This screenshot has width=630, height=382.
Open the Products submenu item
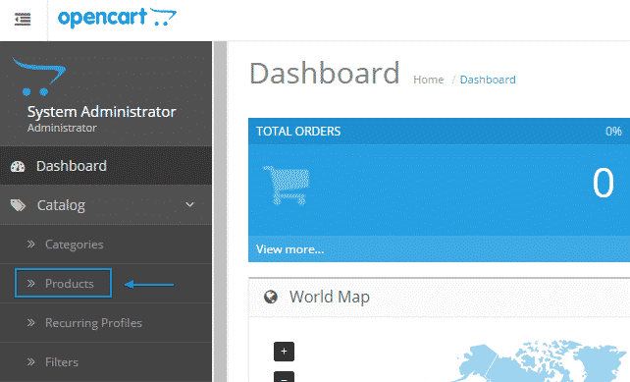pos(69,284)
